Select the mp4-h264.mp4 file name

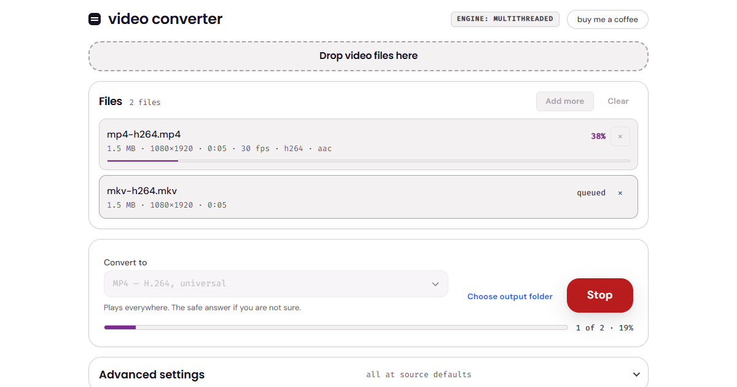[x=144, y=135]
